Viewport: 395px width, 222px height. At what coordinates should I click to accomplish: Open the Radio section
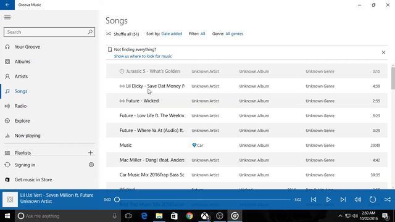(x=20, y=106)
